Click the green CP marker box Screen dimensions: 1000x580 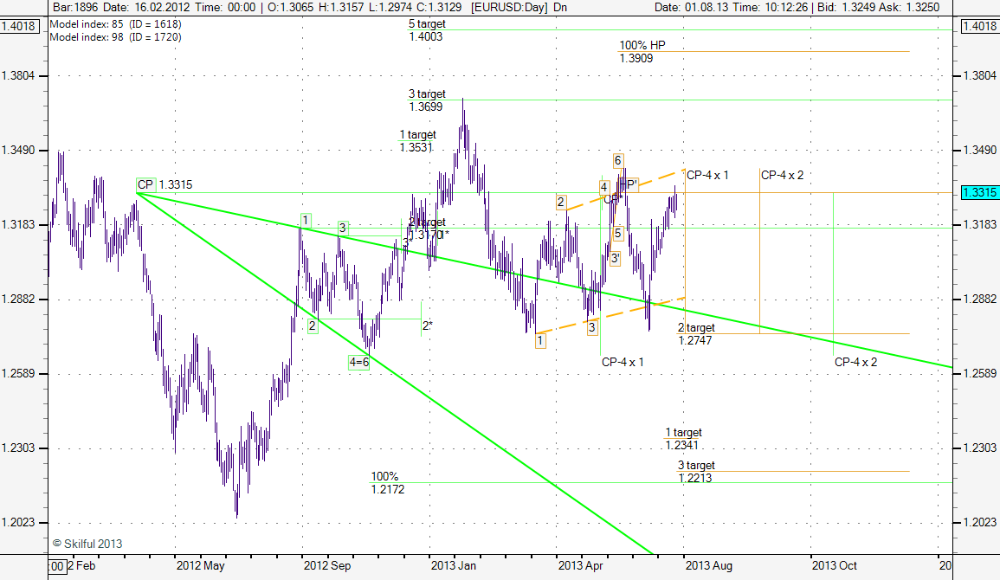click(145, 184)
